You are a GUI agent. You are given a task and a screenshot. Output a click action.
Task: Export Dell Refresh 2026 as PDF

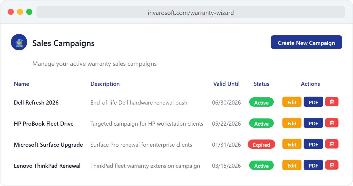tap(313, 102)
